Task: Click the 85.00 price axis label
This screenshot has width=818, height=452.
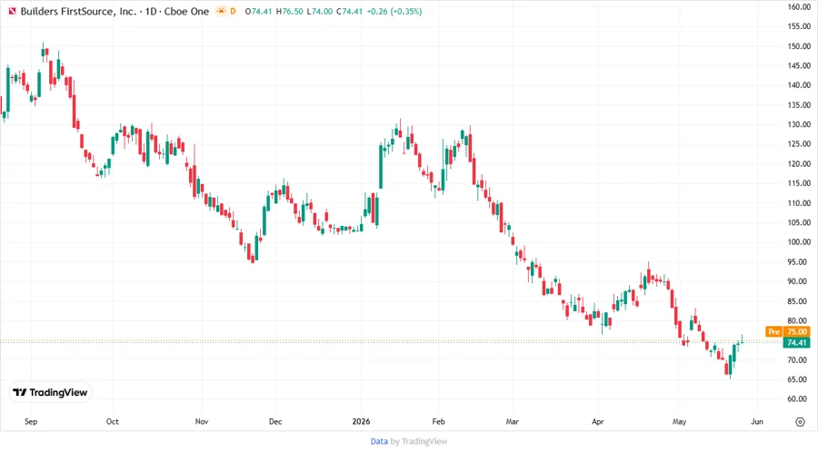Action: click(x=799, y=301)
